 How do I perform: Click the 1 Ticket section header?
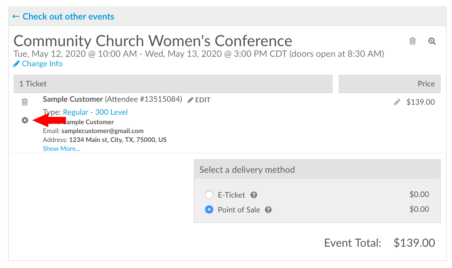point(33,83)
